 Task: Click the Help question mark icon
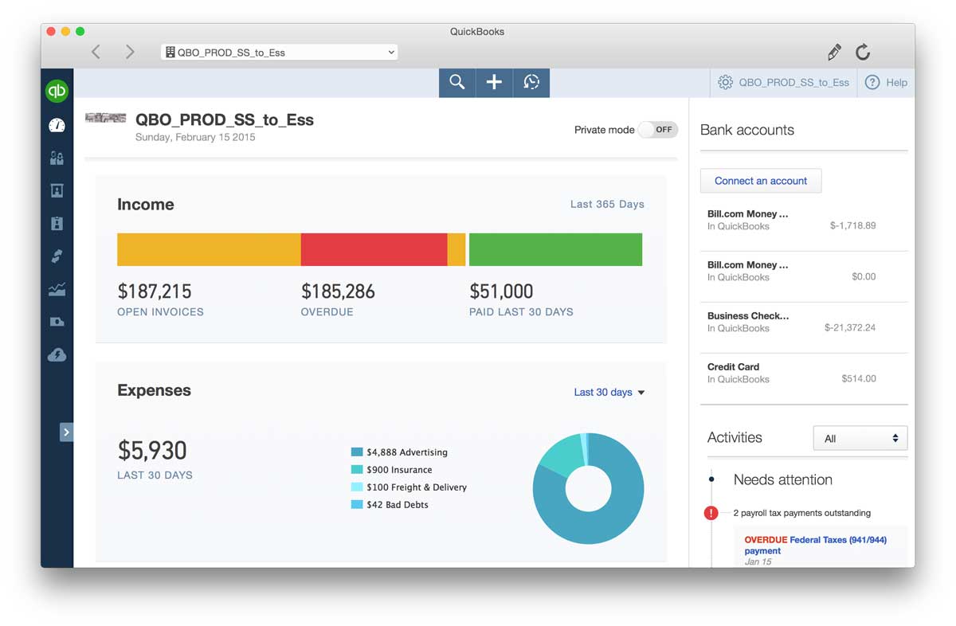pyautogui.click(x=872, y=82)
